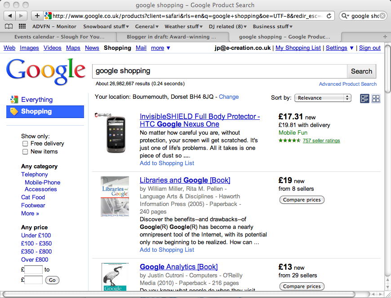Switch results to grid view icon
The image size is (391, 298).
click(376, 98)
